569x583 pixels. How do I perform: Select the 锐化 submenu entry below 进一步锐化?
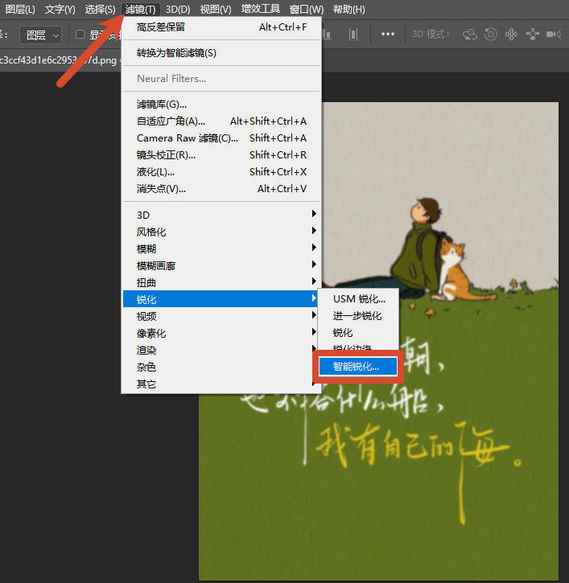point(359,332)
